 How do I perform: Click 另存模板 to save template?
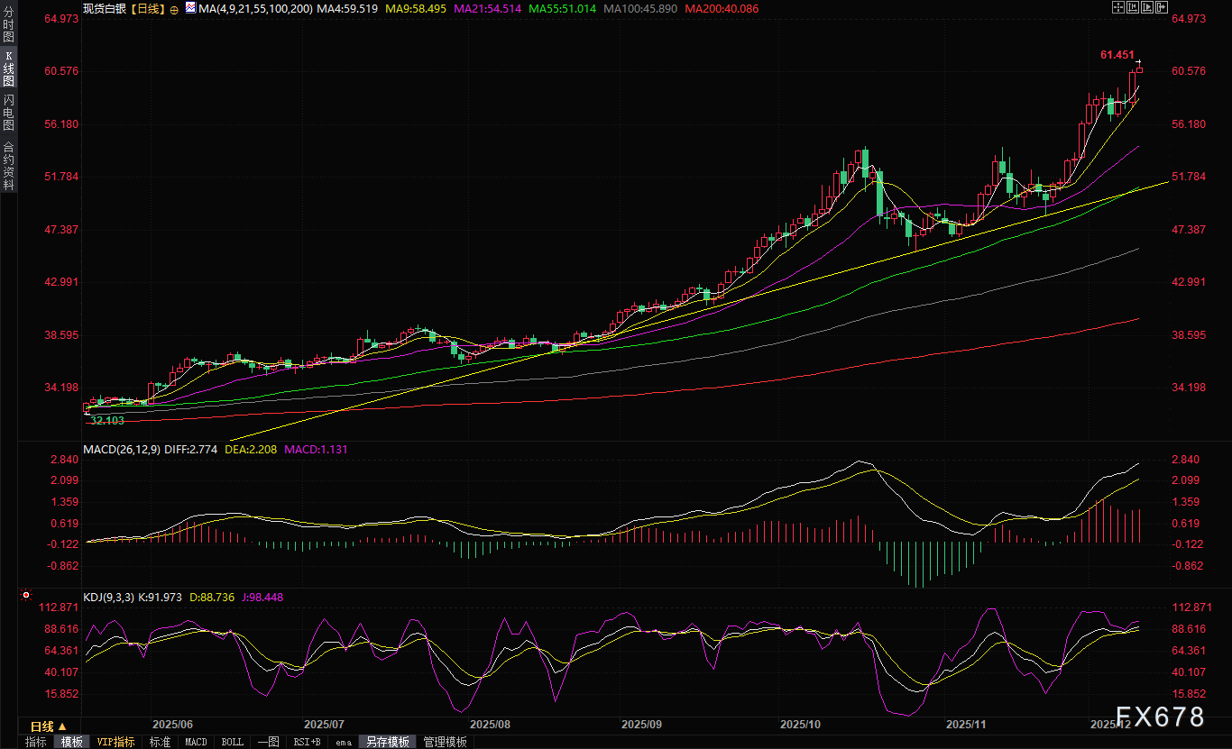(x=388, y=742)
